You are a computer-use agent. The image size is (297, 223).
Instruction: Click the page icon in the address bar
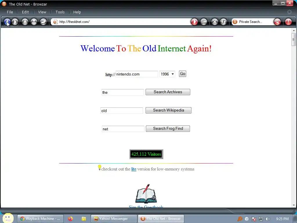(55, 22)
